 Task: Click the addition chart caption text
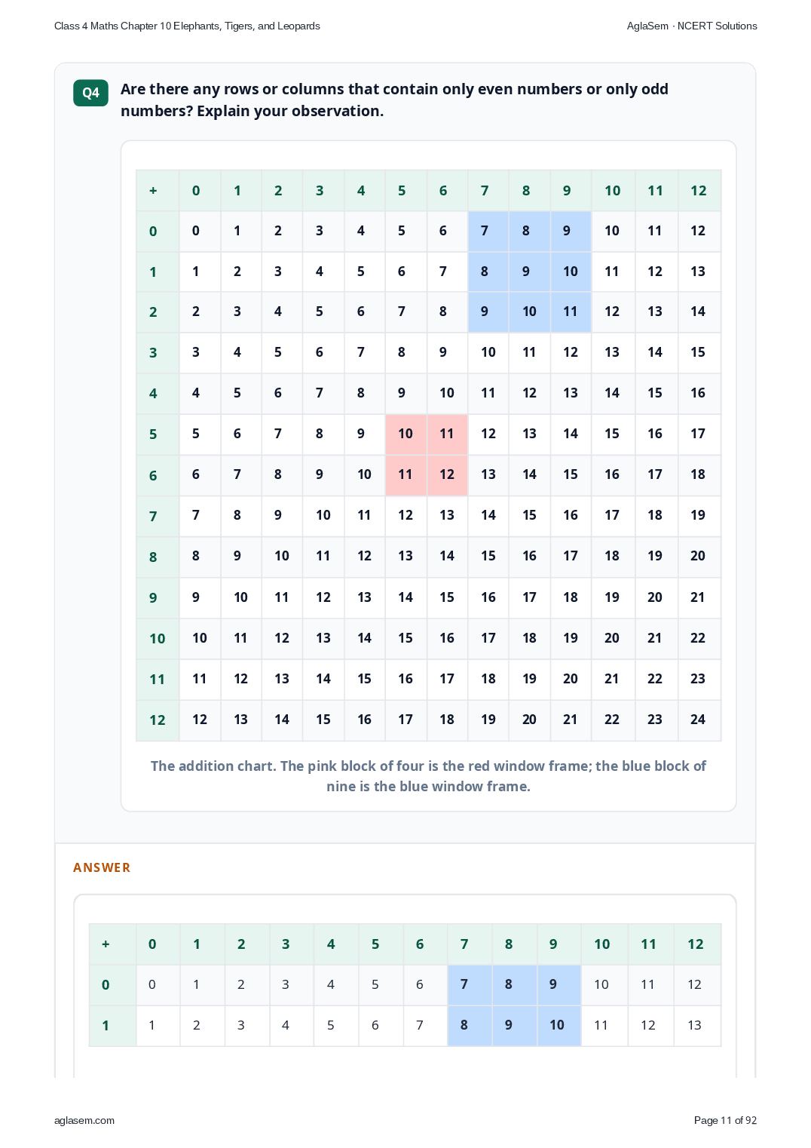tap(428, 776)
